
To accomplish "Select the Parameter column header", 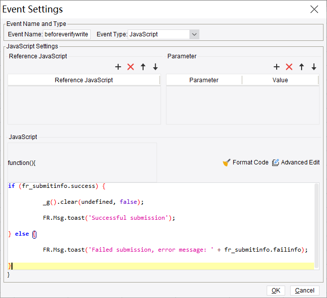I will click(x=204, y=80).
